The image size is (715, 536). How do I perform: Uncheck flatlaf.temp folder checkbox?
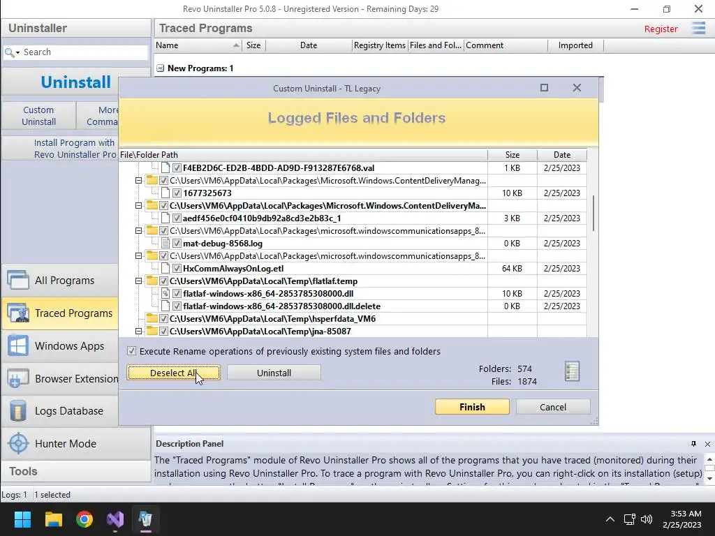[163, 281]
